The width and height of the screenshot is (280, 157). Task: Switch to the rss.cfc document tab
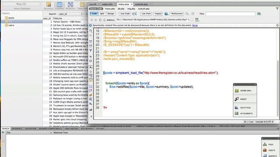click(x=93, y=4)
